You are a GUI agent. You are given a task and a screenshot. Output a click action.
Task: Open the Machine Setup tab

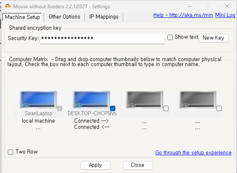(22, 17)
